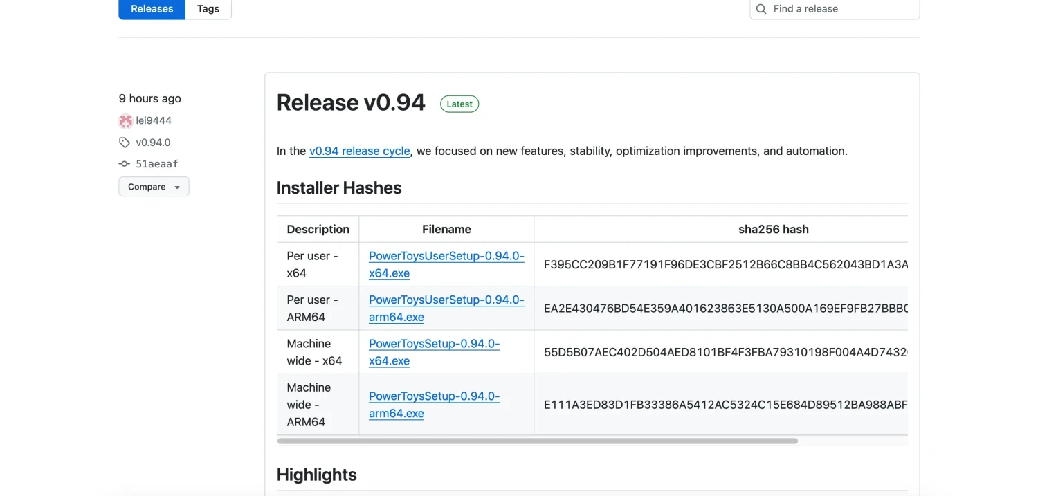1038x496 pixels.
Task: Click the Latest badge
Action: coord(459,104)
